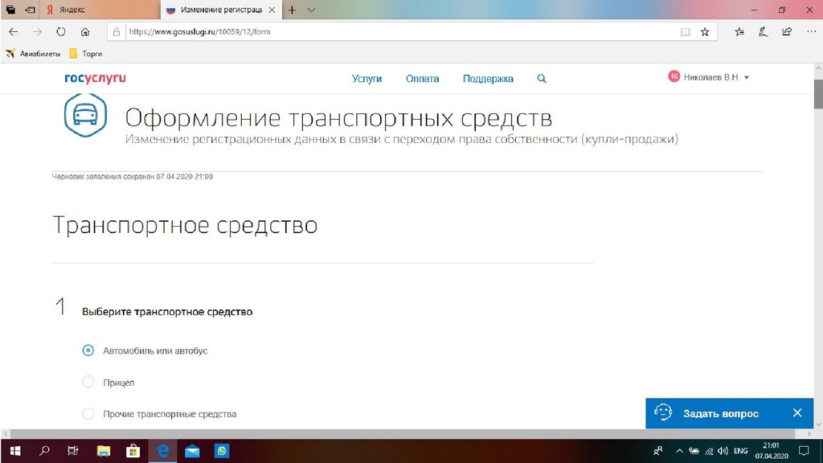Click the Add notes pen icon
Viewport: 823px width, 463px height.
pos(764,32)
